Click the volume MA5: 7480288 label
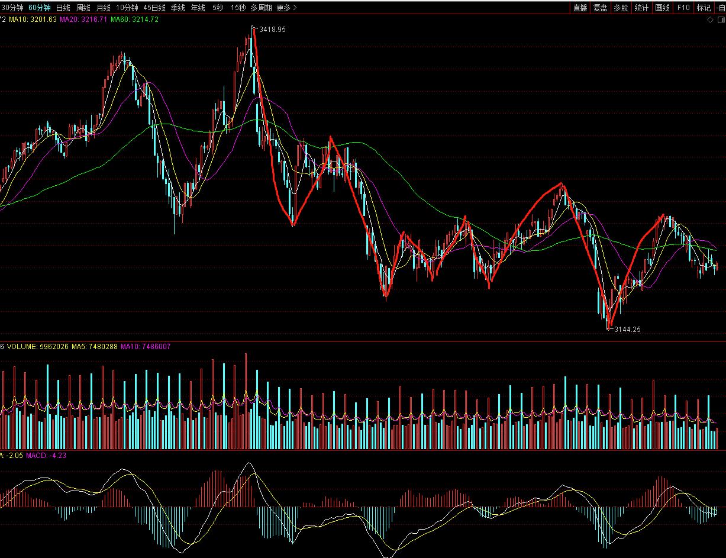 point(95,347)
